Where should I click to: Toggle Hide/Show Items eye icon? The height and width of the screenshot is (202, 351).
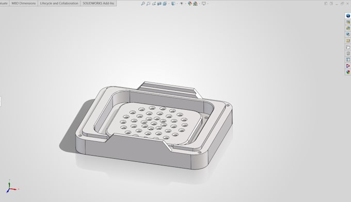[181, 4]
